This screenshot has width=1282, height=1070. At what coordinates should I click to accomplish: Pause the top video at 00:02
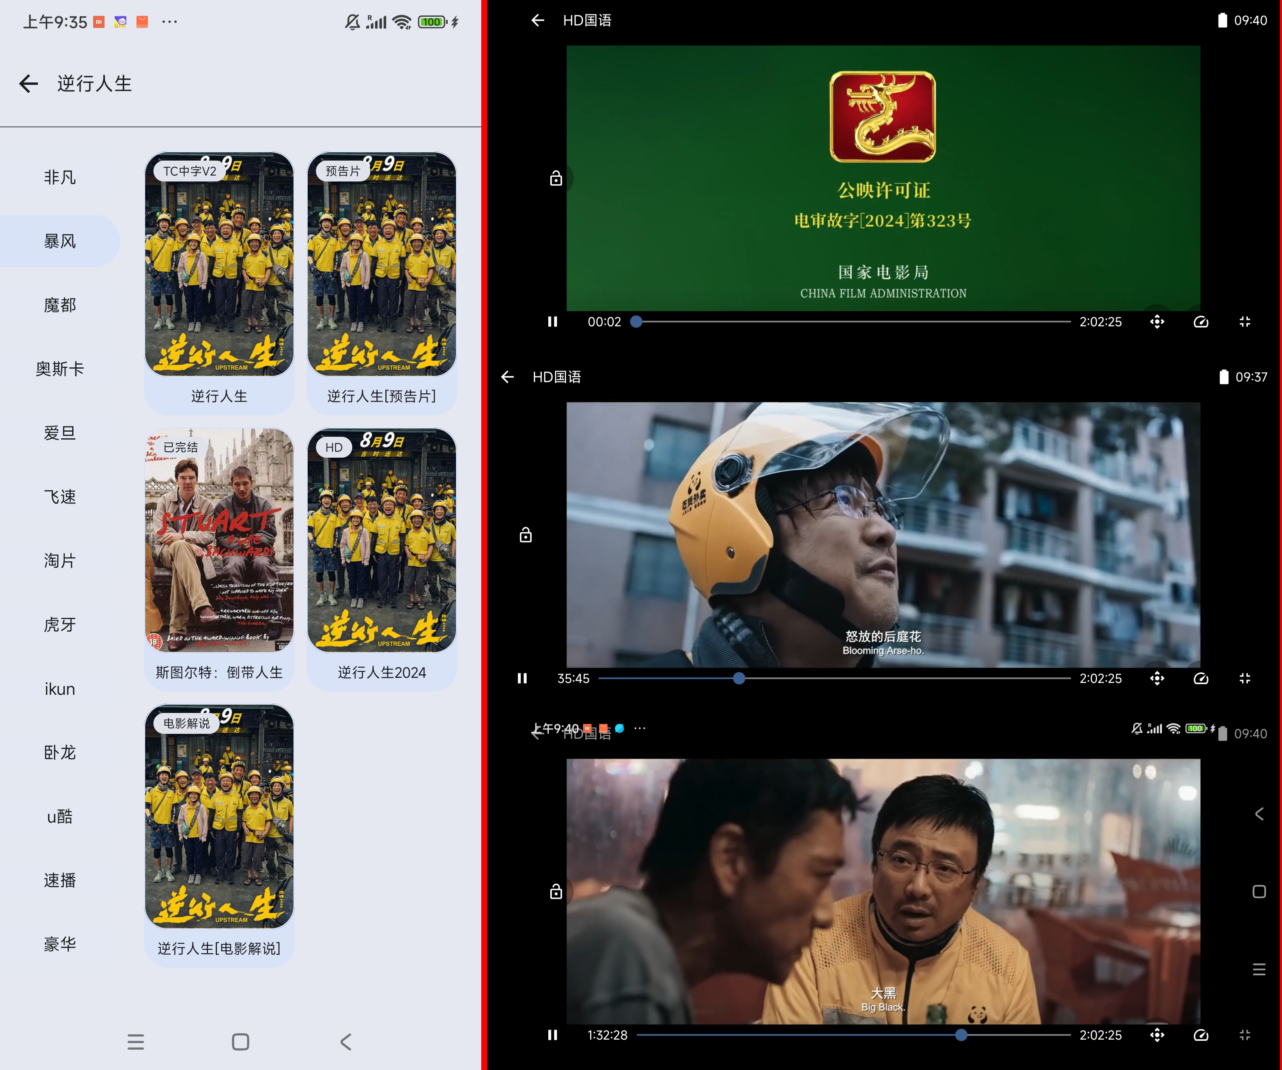tap(553, 322)
